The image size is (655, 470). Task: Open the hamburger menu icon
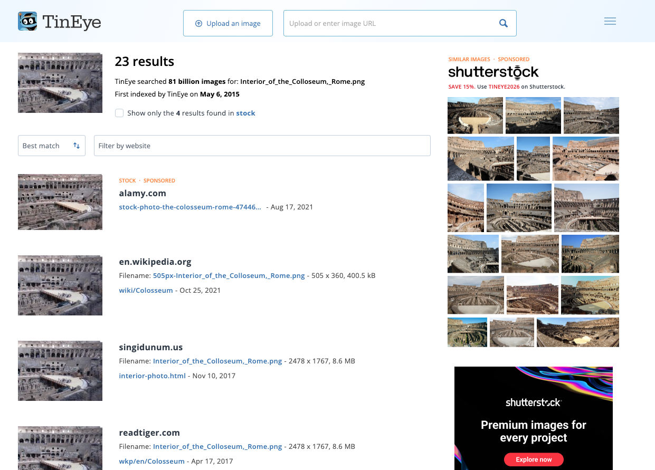pyautogui.click(x=610, y=22)
